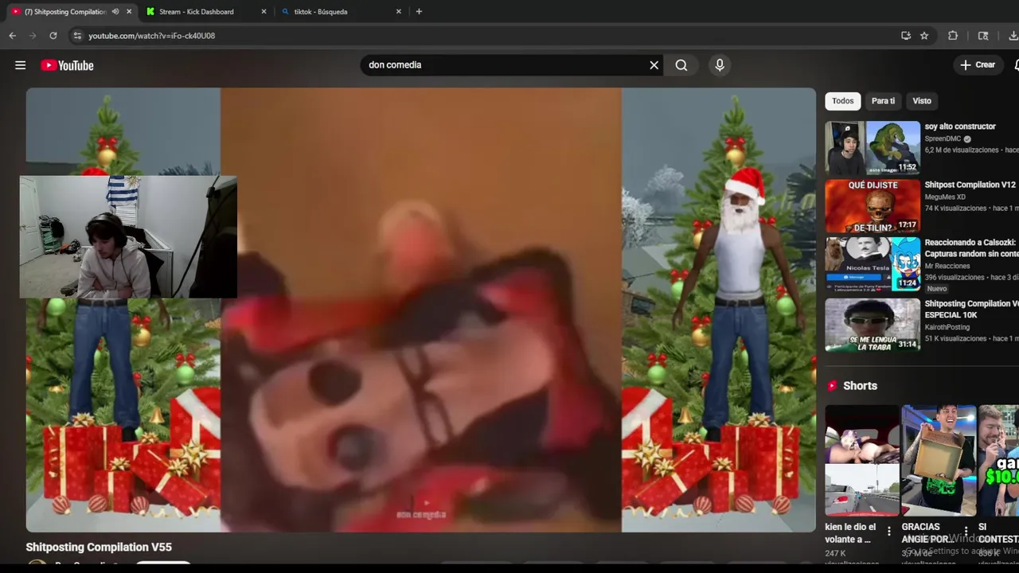Bookmark this page with the star icon
The height and width of the screenshot is (573, 1019).
pos(924,36)
